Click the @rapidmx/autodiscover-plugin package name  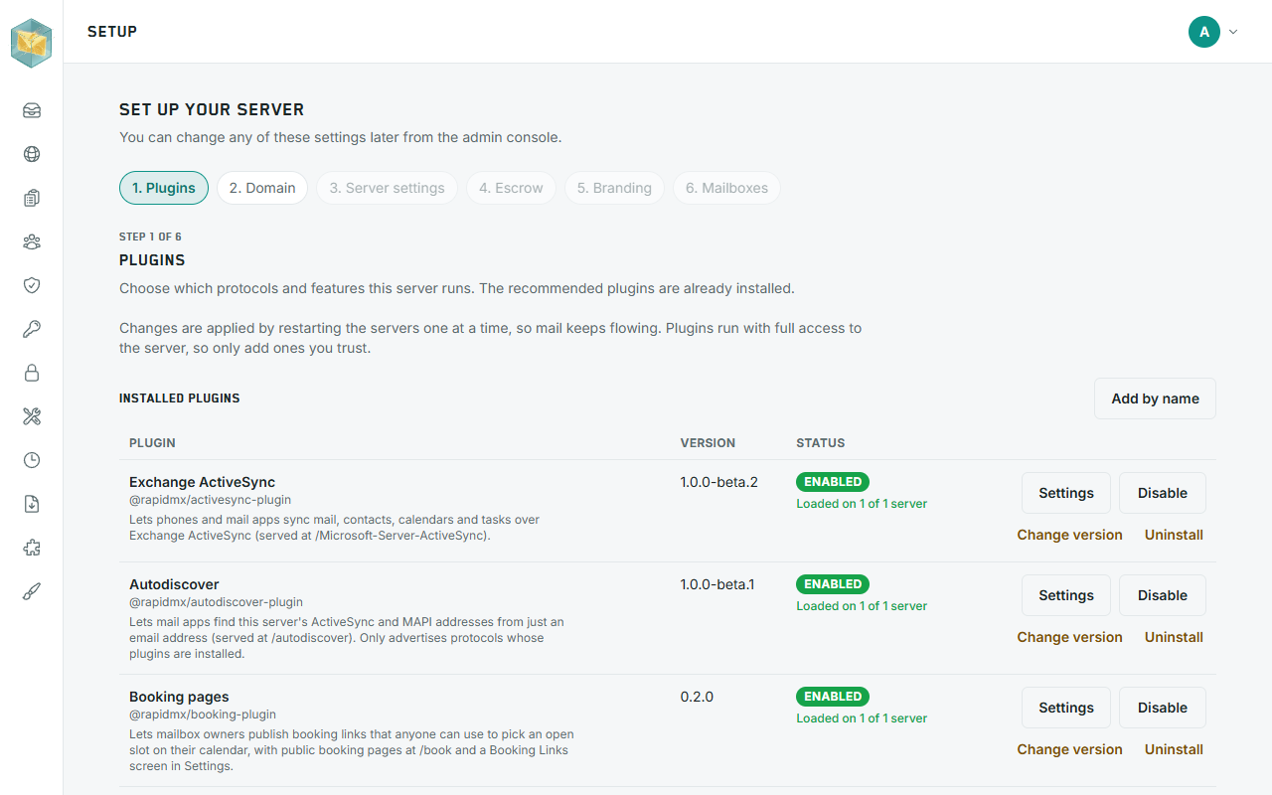[216, 602]
